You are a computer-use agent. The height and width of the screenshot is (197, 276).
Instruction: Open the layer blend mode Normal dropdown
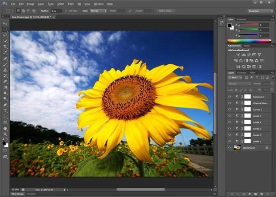[x=239, y=84]
